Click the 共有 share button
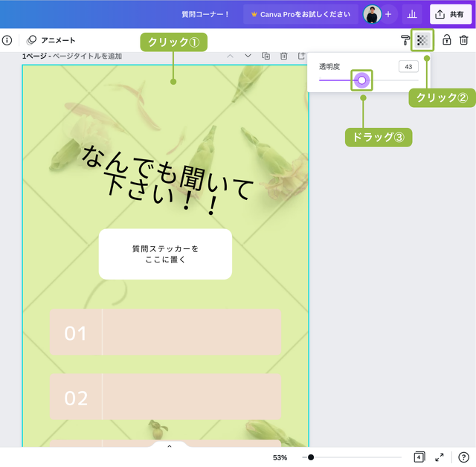 point(451,14)
